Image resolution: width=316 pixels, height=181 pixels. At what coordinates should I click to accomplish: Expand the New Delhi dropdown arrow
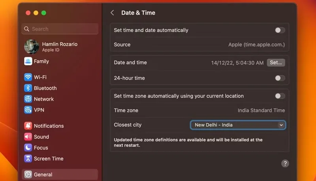click(x=281, y=125)
